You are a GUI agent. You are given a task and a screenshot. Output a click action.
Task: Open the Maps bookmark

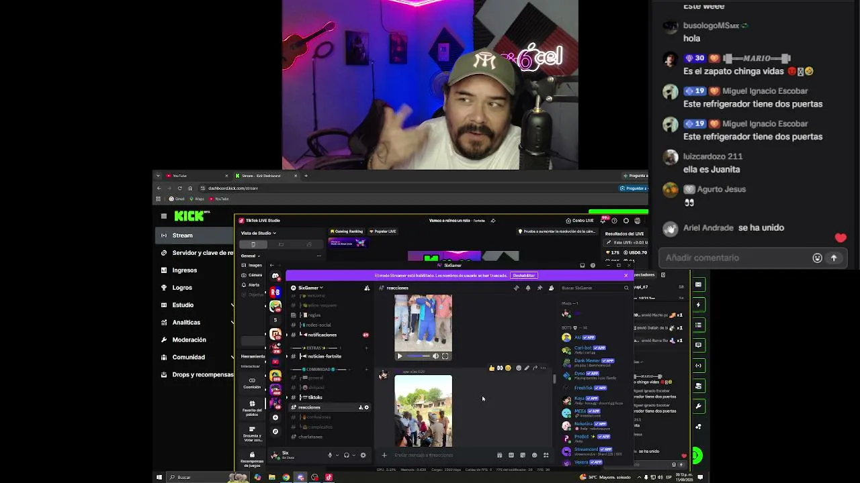pyautogui.click(x=197, y=199)
